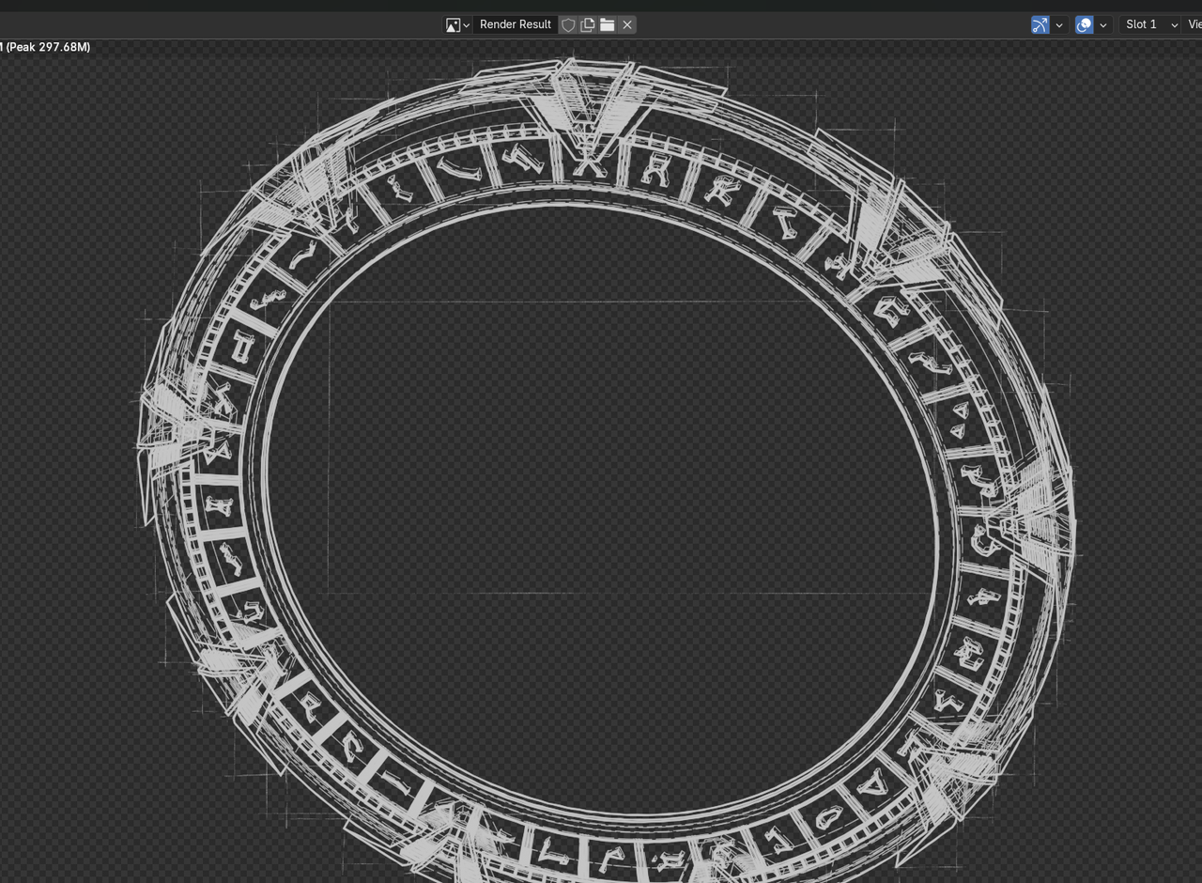Click the rendered ring image preview

606,470
